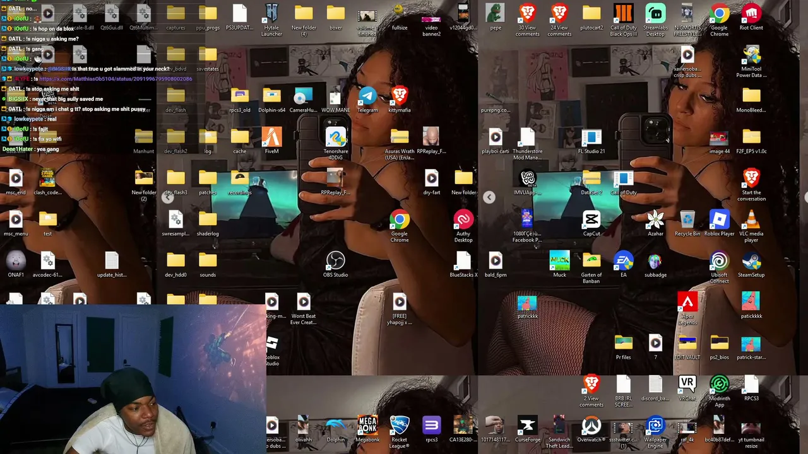Launch Wallpaper Engine

[x=655, y=432]
